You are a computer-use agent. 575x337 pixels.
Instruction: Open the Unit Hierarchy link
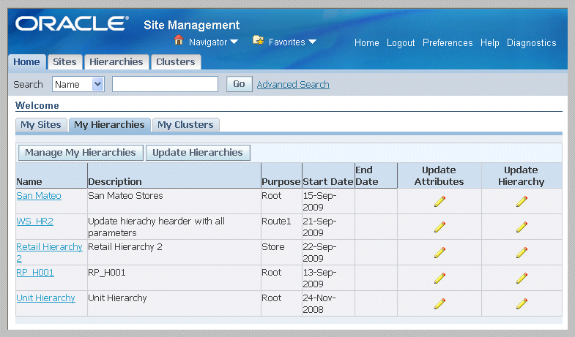pos(46,298)
